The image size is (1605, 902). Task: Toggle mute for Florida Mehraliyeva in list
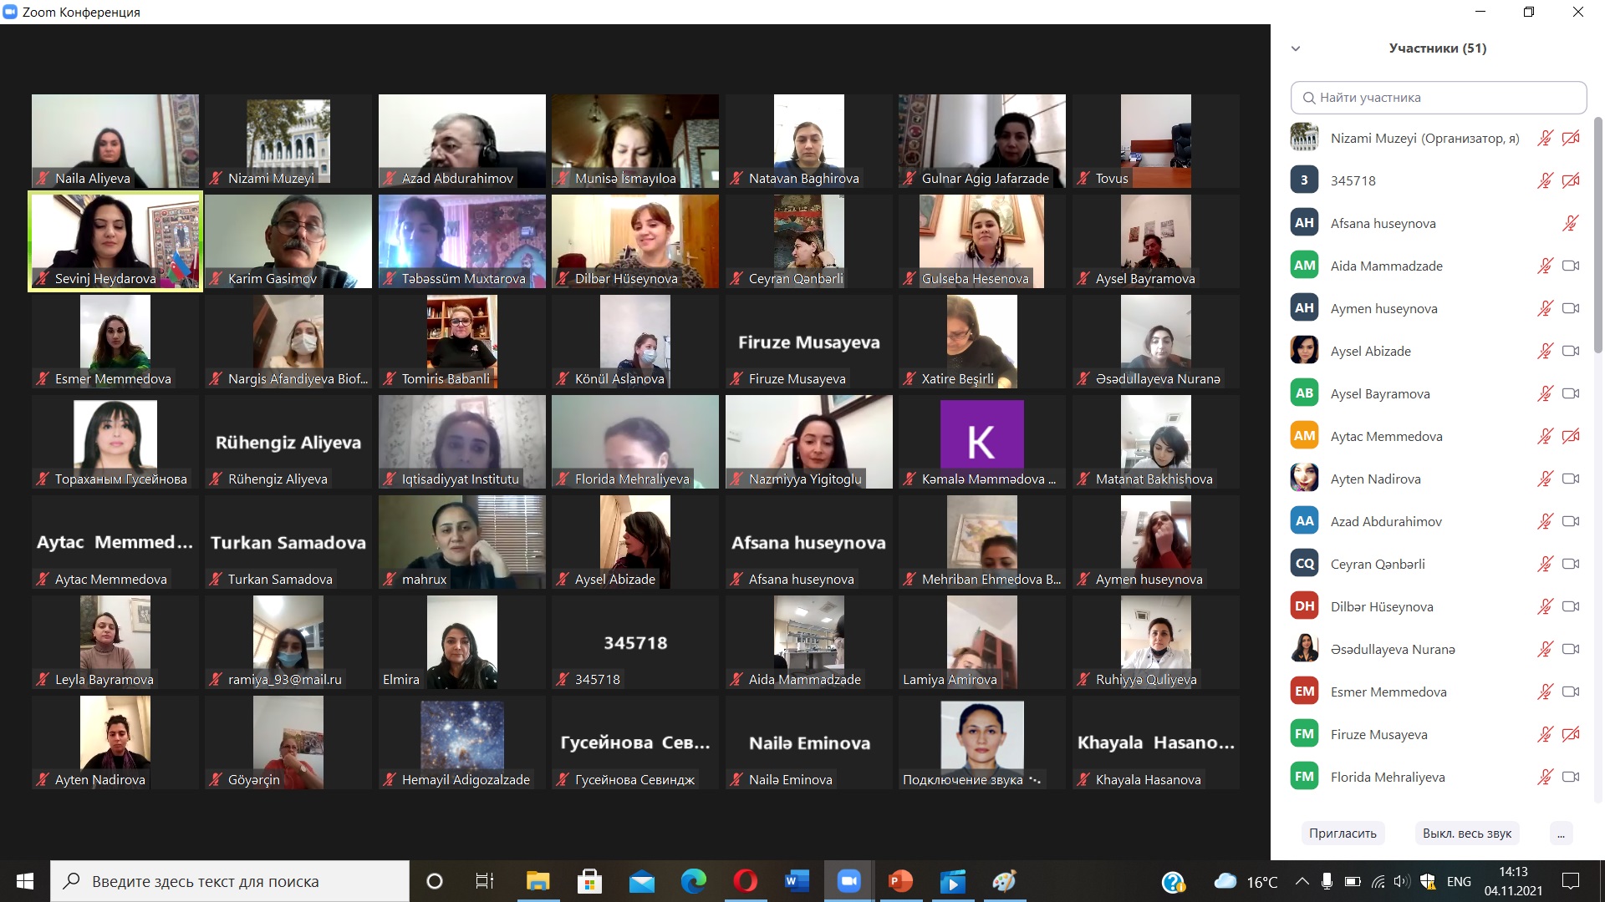tap(1545, 777)
